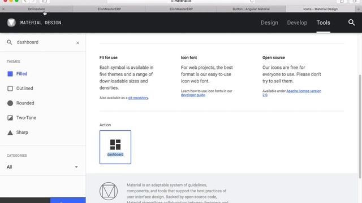Go to the Develop section

point(297,23)
